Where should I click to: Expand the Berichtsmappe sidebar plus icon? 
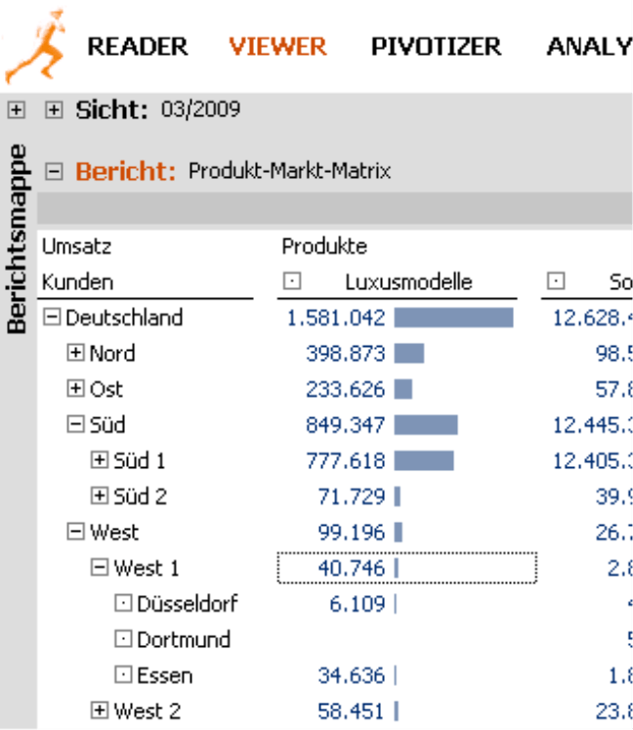[x=17, y=110]
